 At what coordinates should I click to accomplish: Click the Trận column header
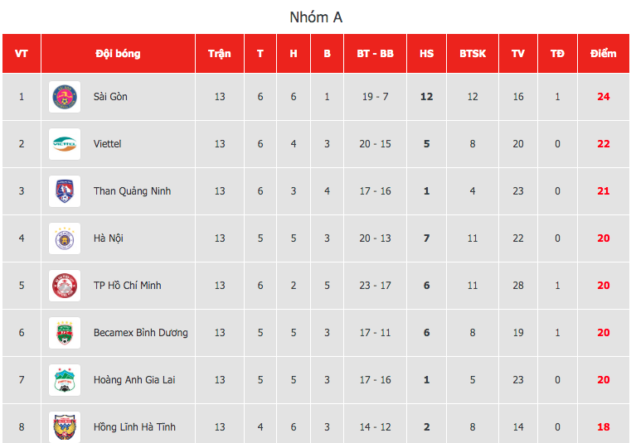point(220,54)
